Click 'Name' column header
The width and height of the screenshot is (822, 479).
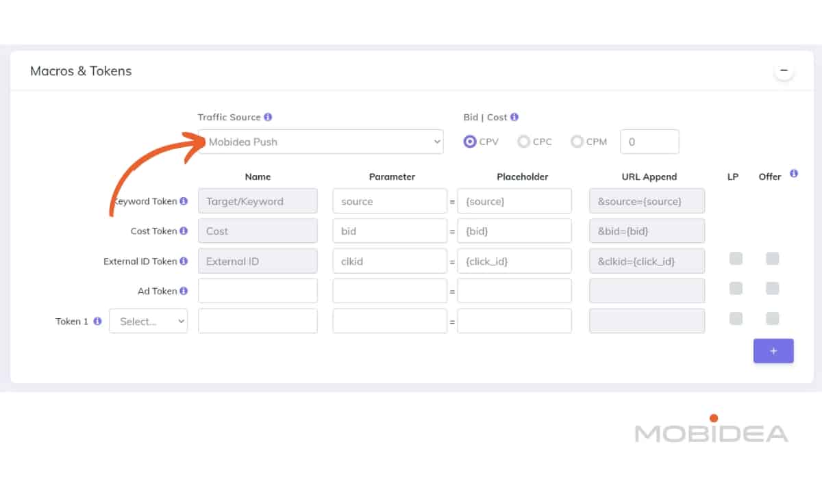258,177
